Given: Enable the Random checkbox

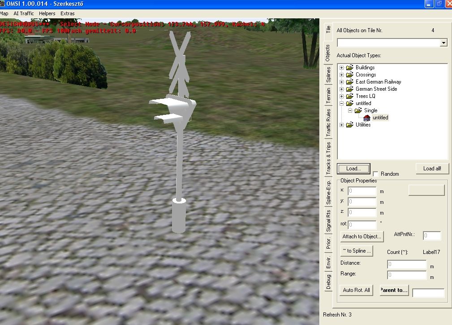Looking at the screenshot, I should (376, 174).
